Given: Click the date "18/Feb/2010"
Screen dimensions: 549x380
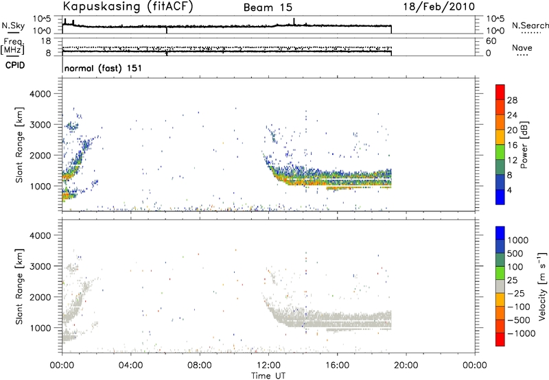Looking at the screenshot, I should [x=439, y=7].
